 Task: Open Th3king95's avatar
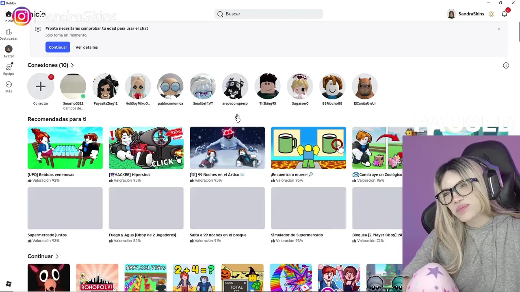[268, 86]
